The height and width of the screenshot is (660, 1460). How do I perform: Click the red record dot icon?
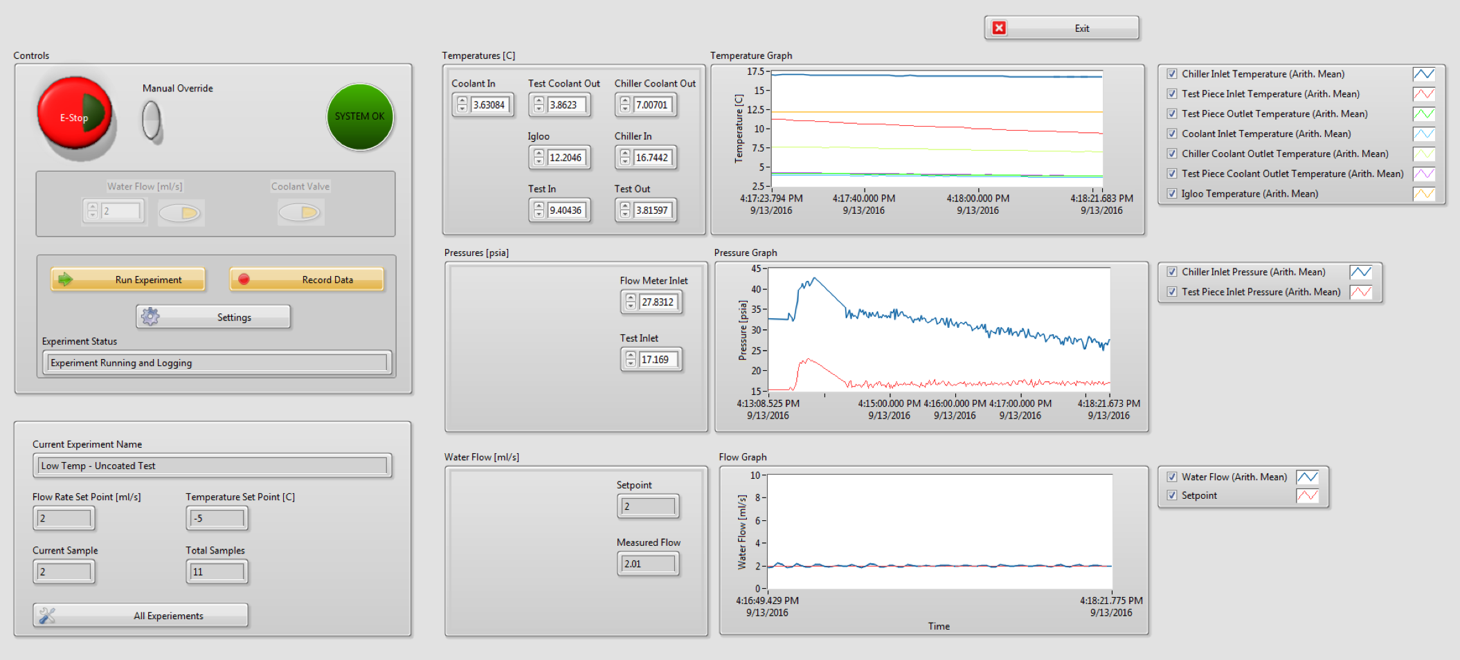(x=244, y=279)
